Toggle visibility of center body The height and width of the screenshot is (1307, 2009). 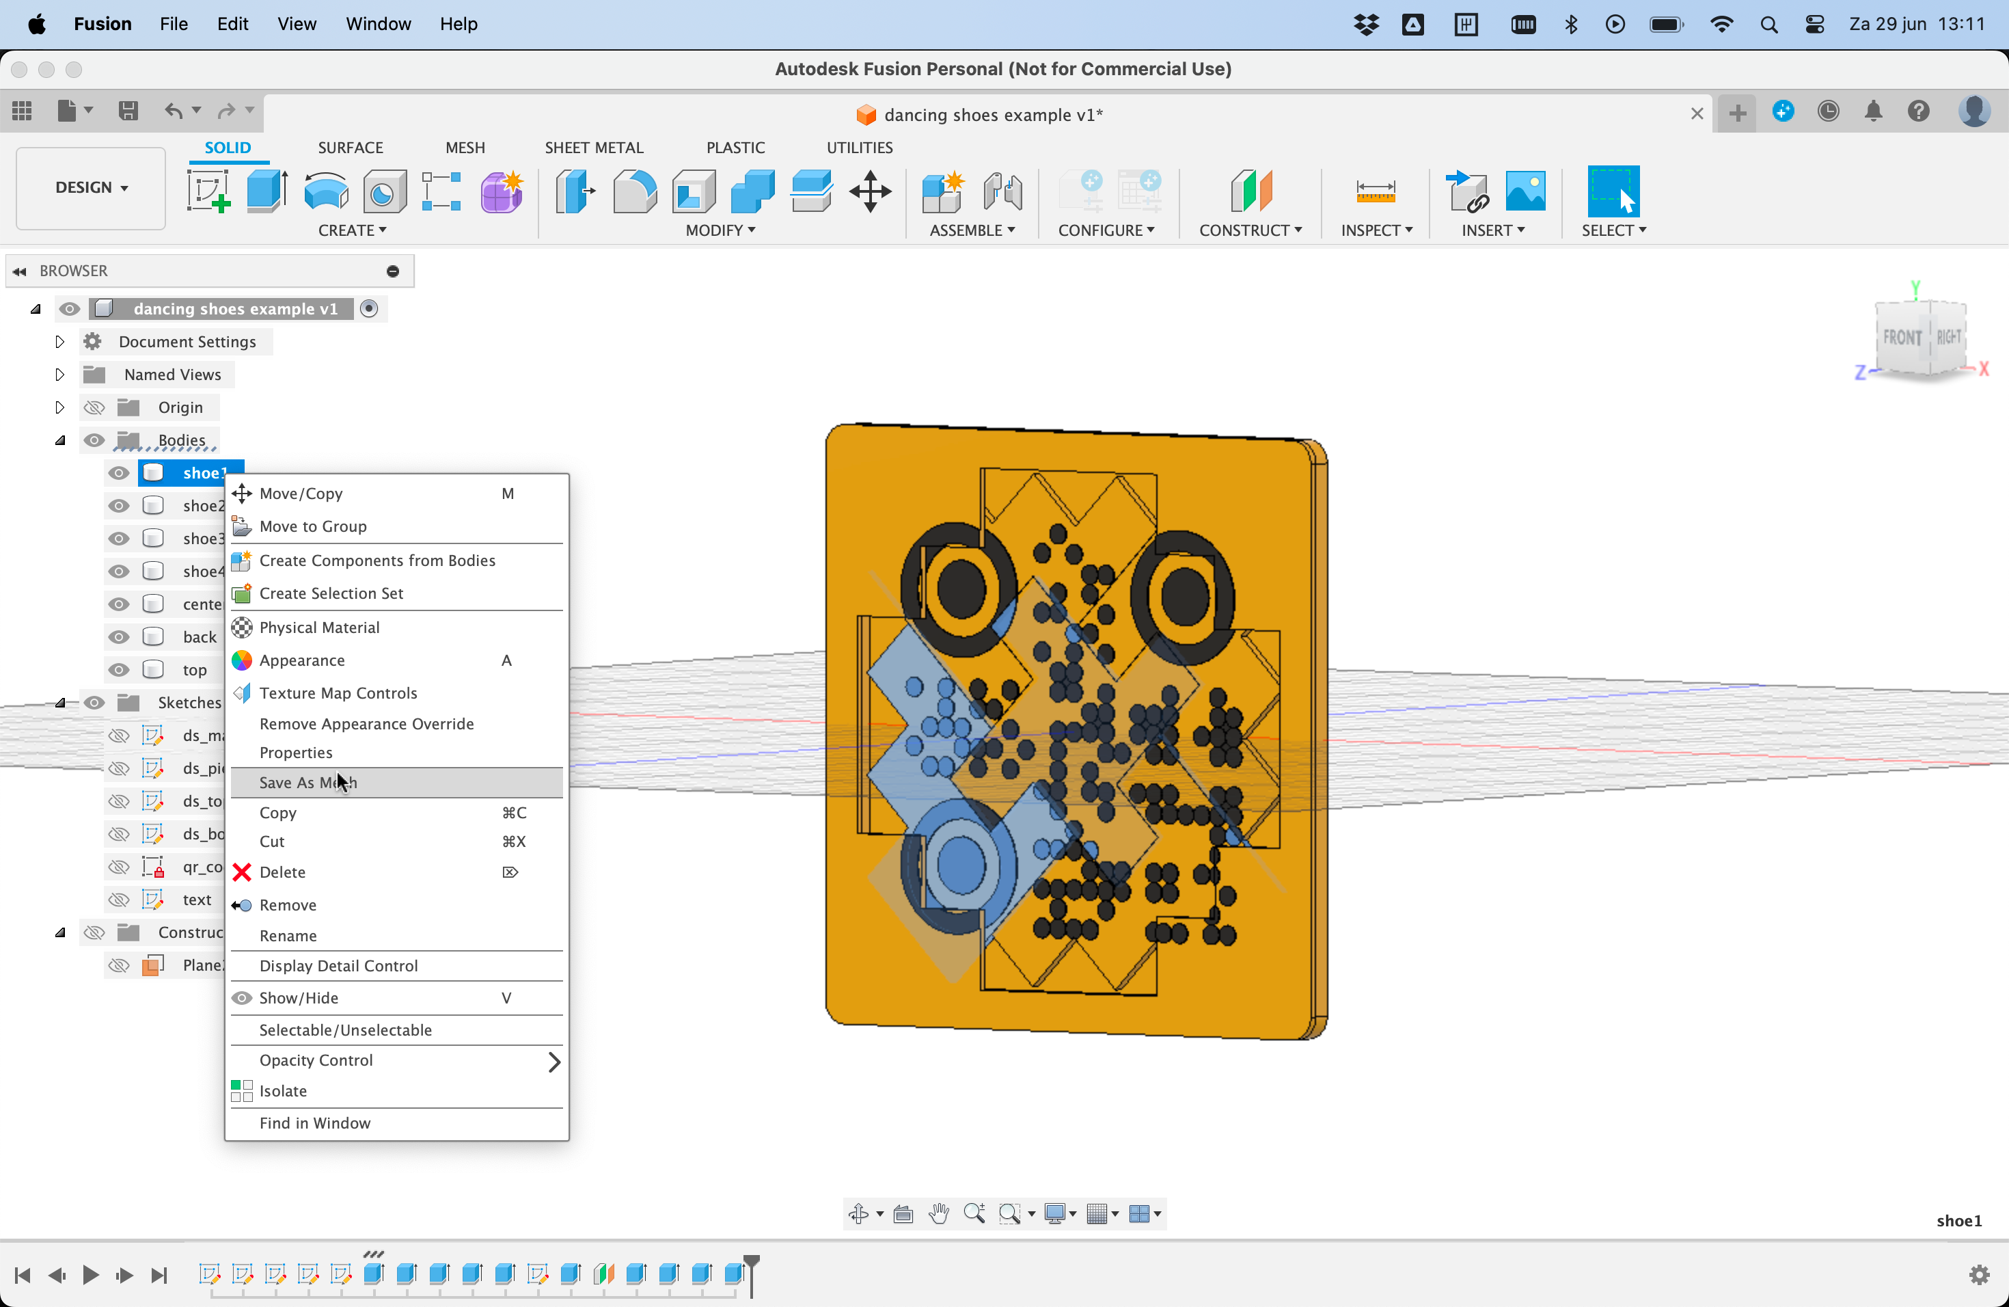[x=119, y=602]
